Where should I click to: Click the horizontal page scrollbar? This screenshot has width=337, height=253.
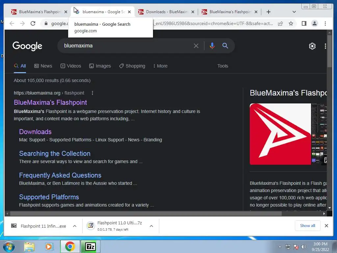(146, 213)
